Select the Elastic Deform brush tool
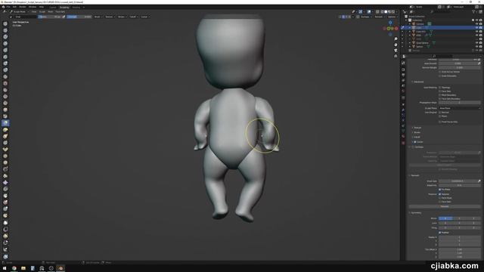 tap(5, 129)
